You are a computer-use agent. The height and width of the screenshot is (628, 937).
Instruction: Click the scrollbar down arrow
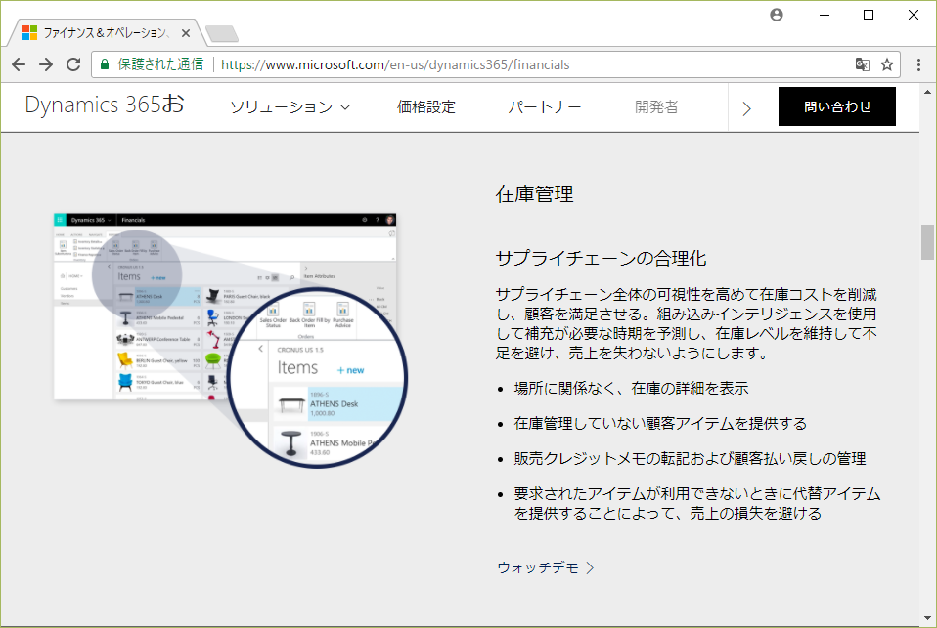[927, 618]
